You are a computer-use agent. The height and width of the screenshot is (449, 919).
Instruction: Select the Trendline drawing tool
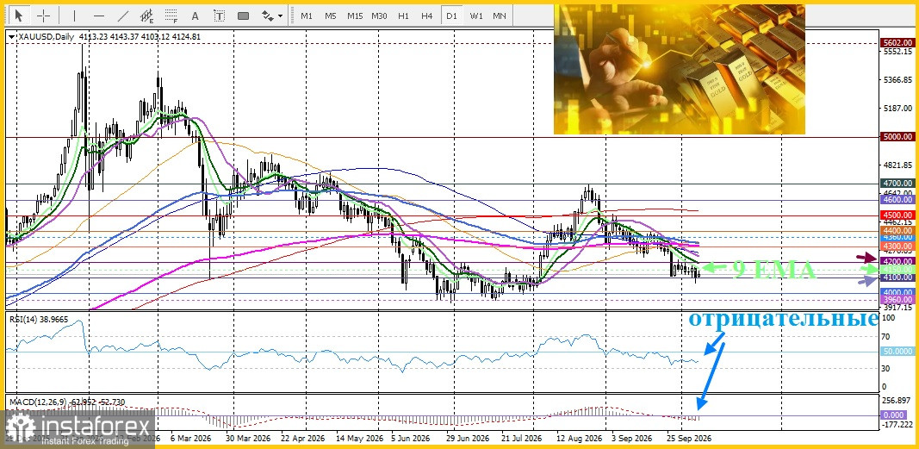pos(123,16)
